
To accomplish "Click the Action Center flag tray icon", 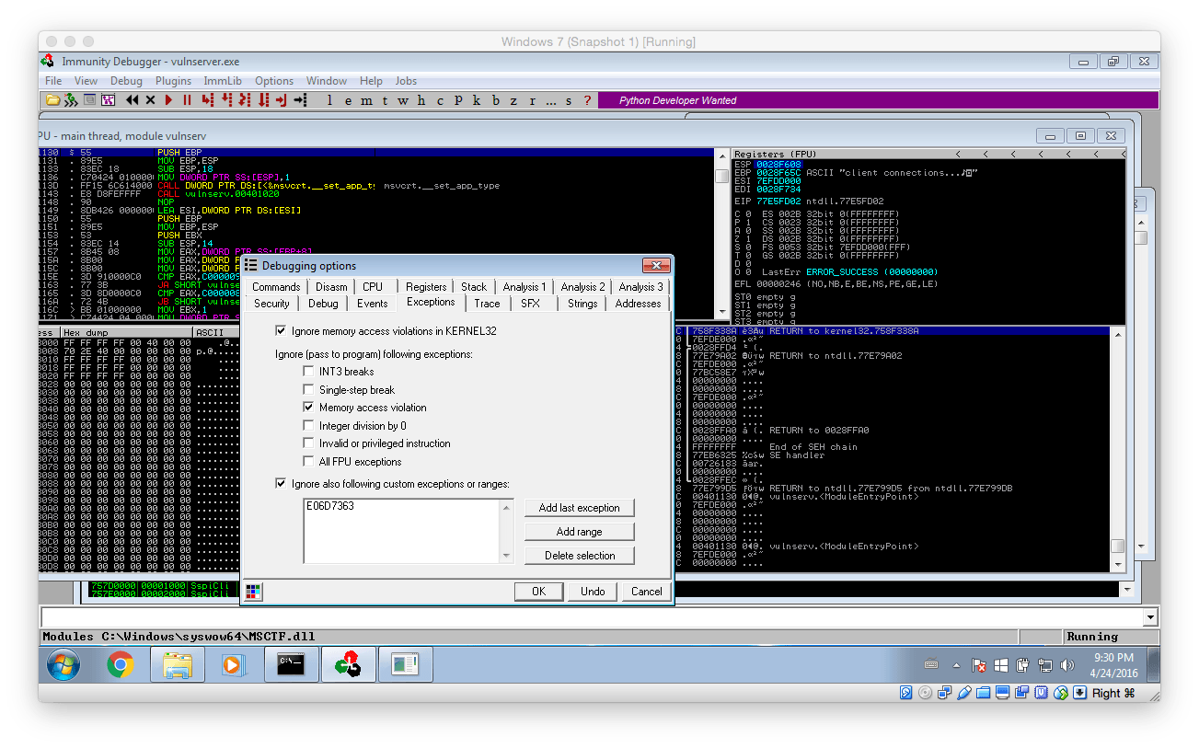I will 979,665.
